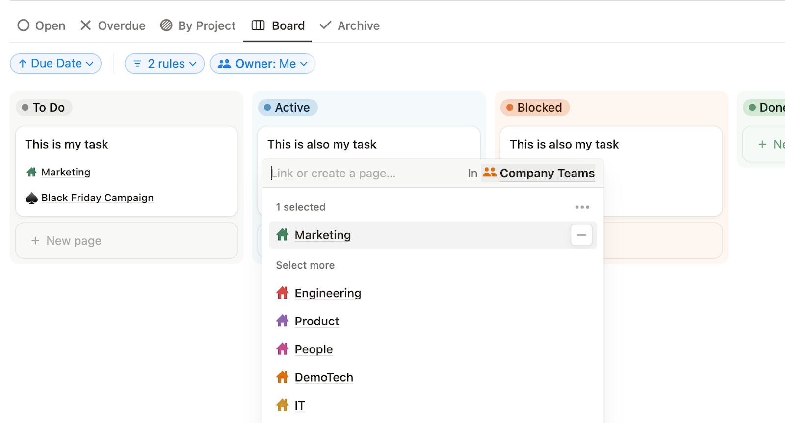Open the Overdue view tab
785x423 pixels.
click(x=113, y=25)
